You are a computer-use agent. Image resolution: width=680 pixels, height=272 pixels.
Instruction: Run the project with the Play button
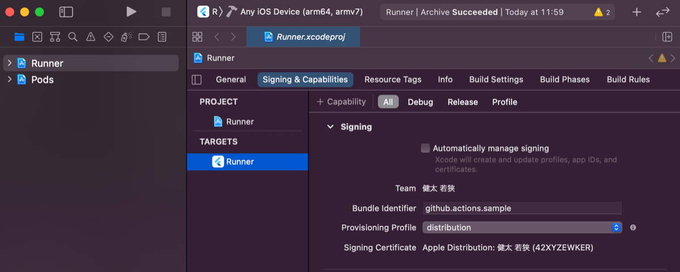coord(131,12)
